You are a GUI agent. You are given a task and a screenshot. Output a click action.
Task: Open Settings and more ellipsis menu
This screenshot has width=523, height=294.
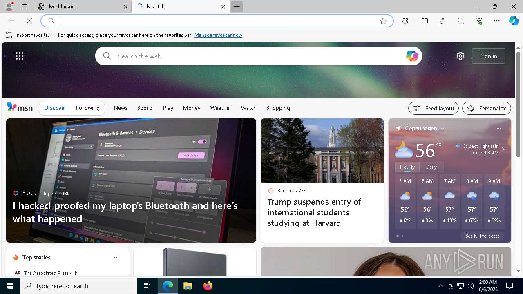pyautogui.click(x=497, y=21)
